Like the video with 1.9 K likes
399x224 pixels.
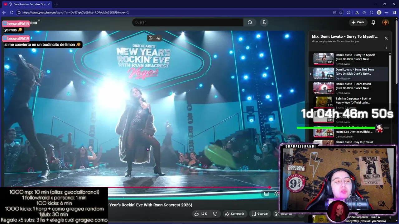(x=200, y=214)
